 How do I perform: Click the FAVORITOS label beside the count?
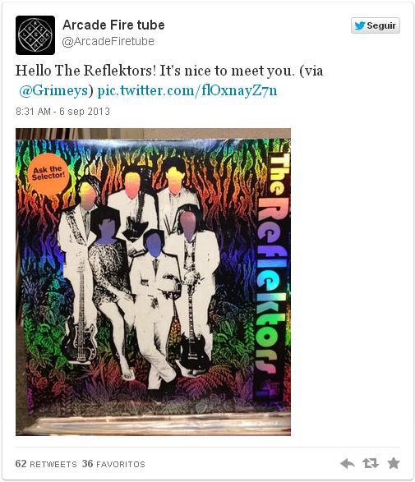click(121, 464)
